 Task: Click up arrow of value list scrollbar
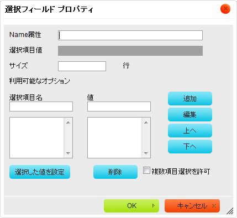pyautogui.click(x=146, y=123)
